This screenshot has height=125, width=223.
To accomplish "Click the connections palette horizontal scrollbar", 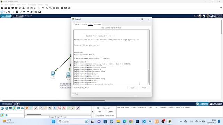I will 34,114.
